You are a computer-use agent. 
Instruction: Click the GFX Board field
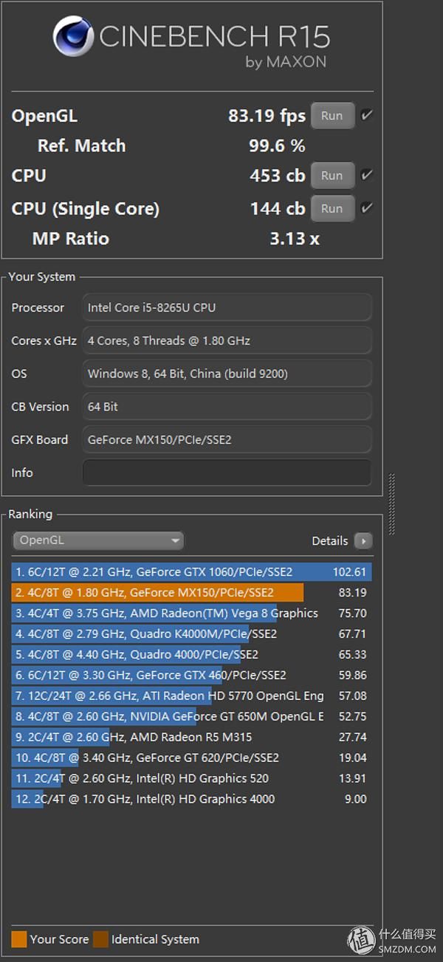pos(227,439)
